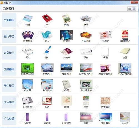This screenshot has width=139, height=128.
Task: Select the 学生印品 category button
Action: [x=9, y=86]
